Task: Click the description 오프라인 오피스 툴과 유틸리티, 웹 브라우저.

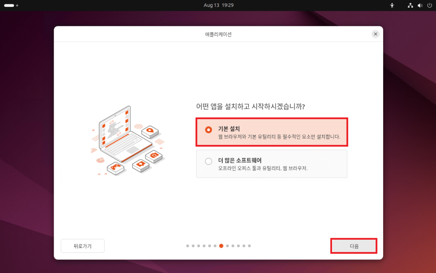Action: (263, 168)
